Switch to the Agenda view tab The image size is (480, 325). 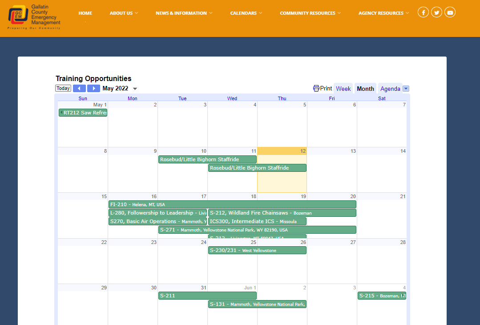click(x=390, y=89)
